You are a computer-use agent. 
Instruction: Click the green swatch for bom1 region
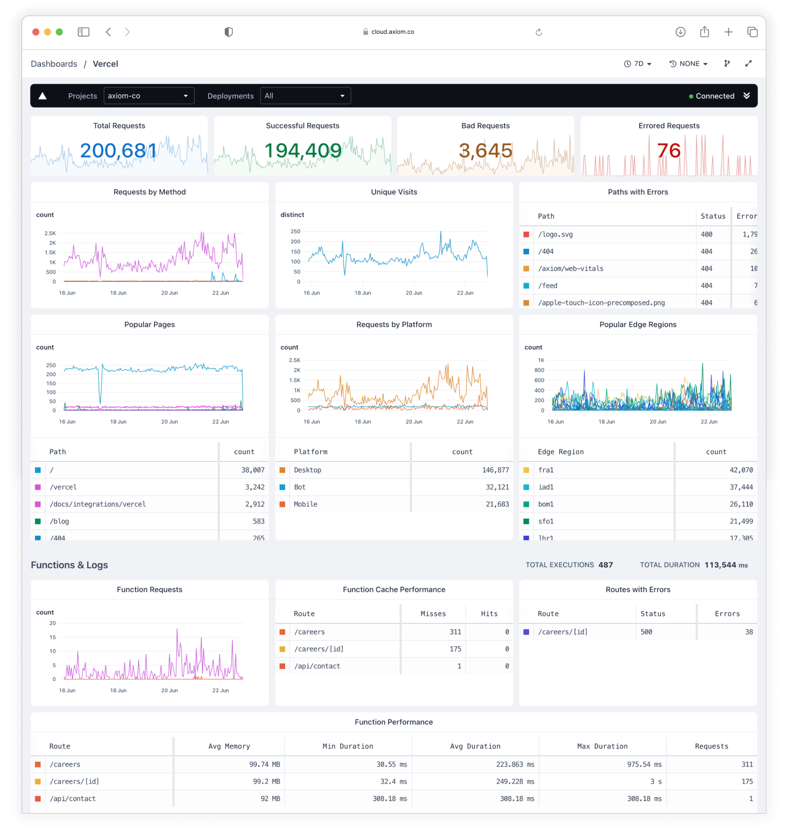[x=526, y=505]
